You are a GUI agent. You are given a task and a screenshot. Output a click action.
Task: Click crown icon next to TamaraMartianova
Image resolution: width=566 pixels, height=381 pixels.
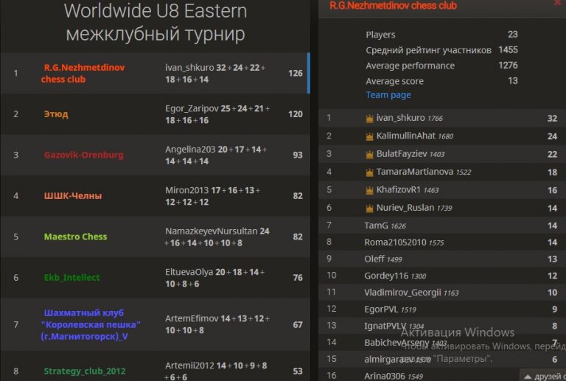[370, 172]
